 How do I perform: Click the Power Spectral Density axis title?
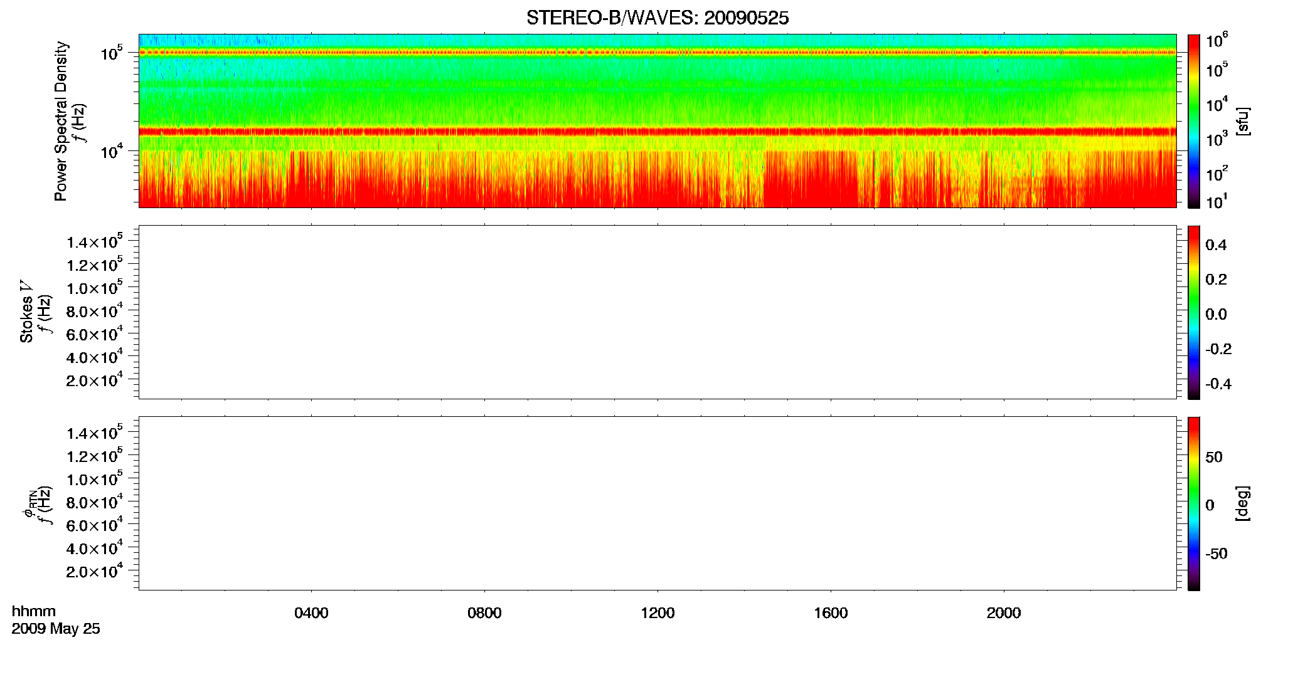pyautogui.click(x=61, y=121)
